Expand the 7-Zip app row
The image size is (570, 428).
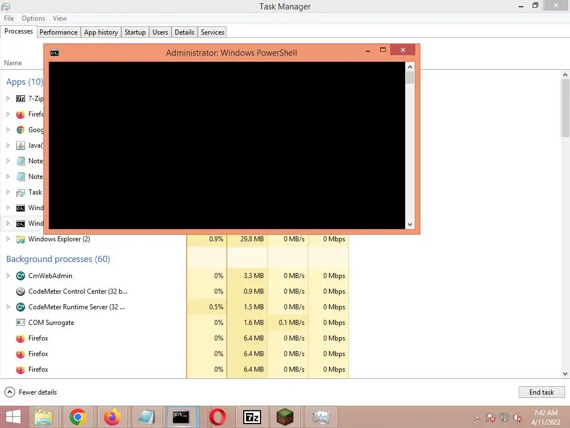click(x=8, y=98)
